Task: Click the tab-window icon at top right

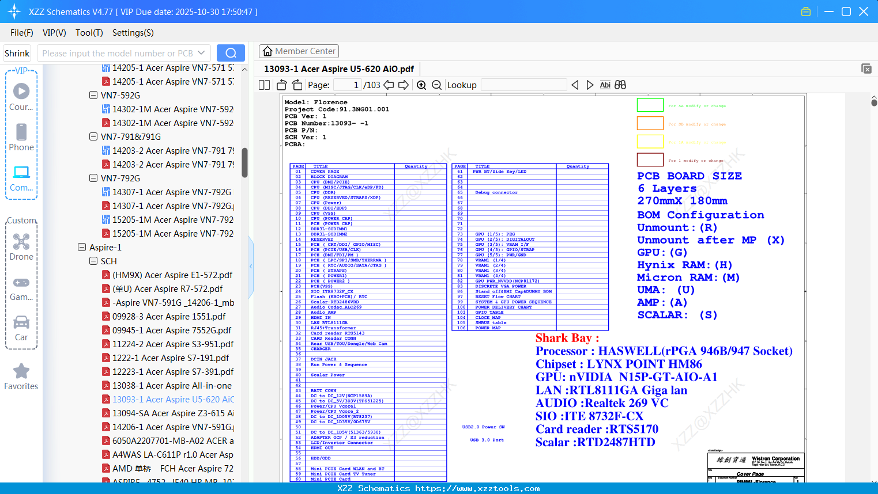Action: click(866, 69)
